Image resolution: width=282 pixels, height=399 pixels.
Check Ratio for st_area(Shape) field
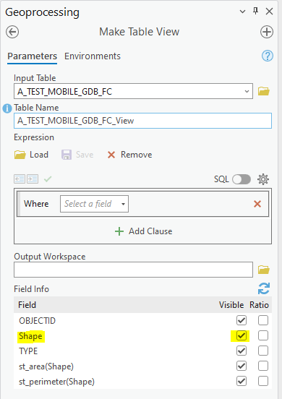click(263, 366)
